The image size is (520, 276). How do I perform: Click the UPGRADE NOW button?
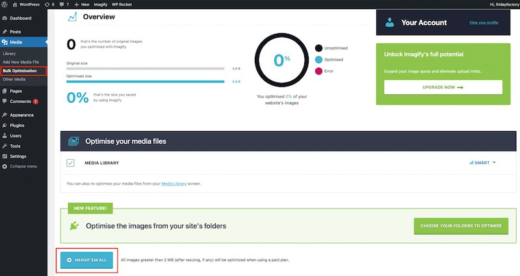pos(443,87)
